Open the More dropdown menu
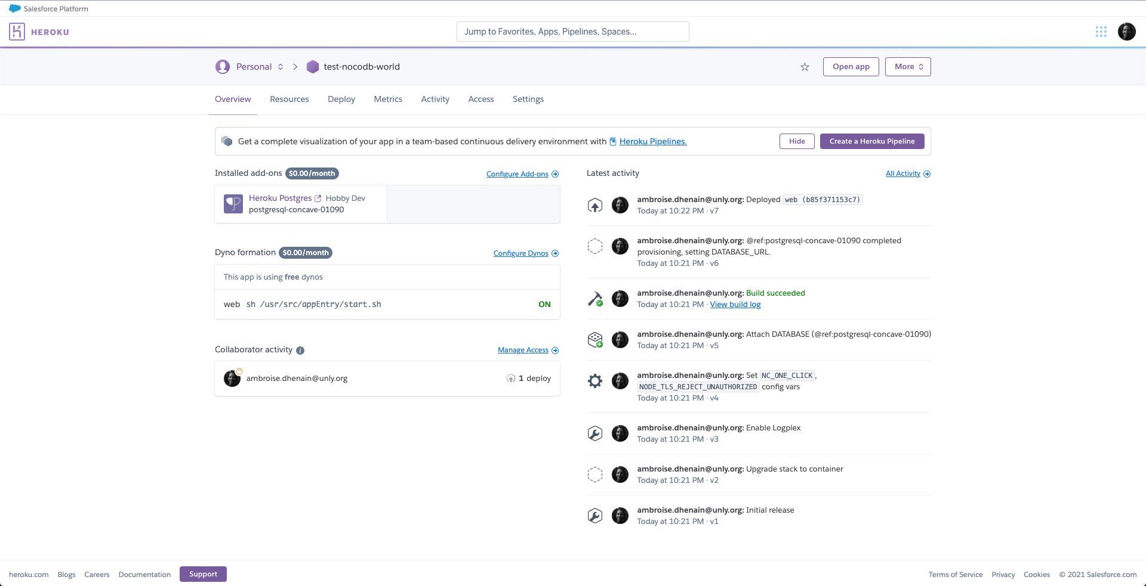Image resolution: width=1146 pixels, height=586 pixels. click(x=907, y=67)
